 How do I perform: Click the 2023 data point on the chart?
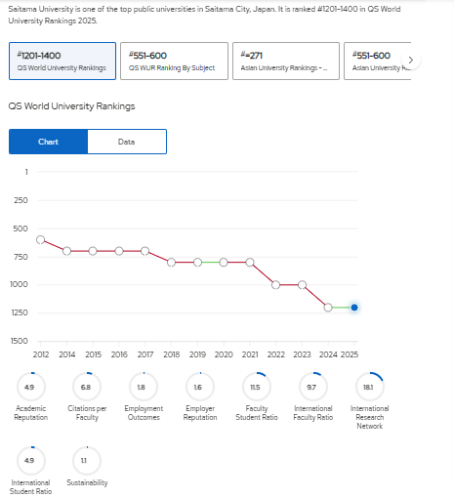pos(302,285)
